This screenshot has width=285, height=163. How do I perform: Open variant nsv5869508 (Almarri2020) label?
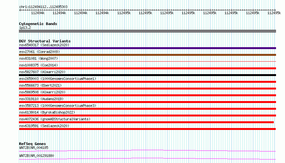pyautogui.click(x=42, y=92)
